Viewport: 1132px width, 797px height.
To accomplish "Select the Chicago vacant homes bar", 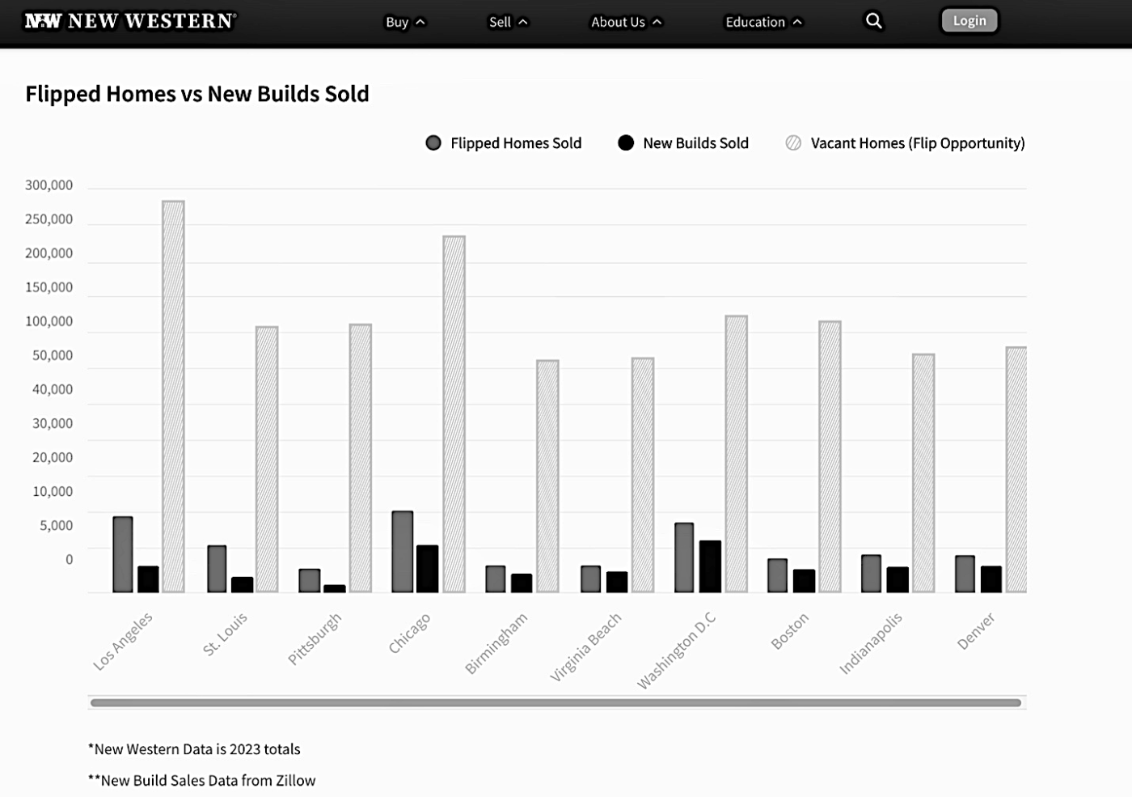I will pyautogui.click(x=454, y=414).
